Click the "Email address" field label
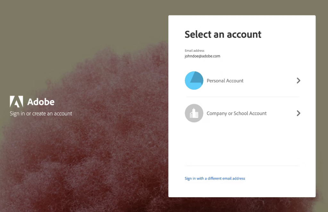328x212 pixels. 194,51
